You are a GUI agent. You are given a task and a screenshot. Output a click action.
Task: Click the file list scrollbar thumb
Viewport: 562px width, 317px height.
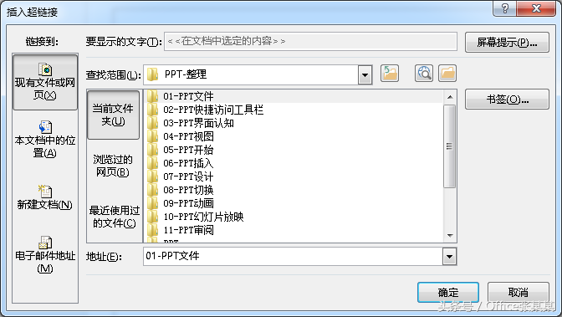click(449, 146)
